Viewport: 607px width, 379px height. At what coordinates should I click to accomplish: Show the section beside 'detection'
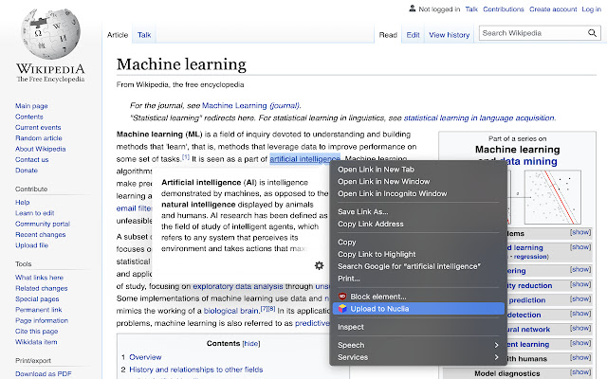coord(580,314)
